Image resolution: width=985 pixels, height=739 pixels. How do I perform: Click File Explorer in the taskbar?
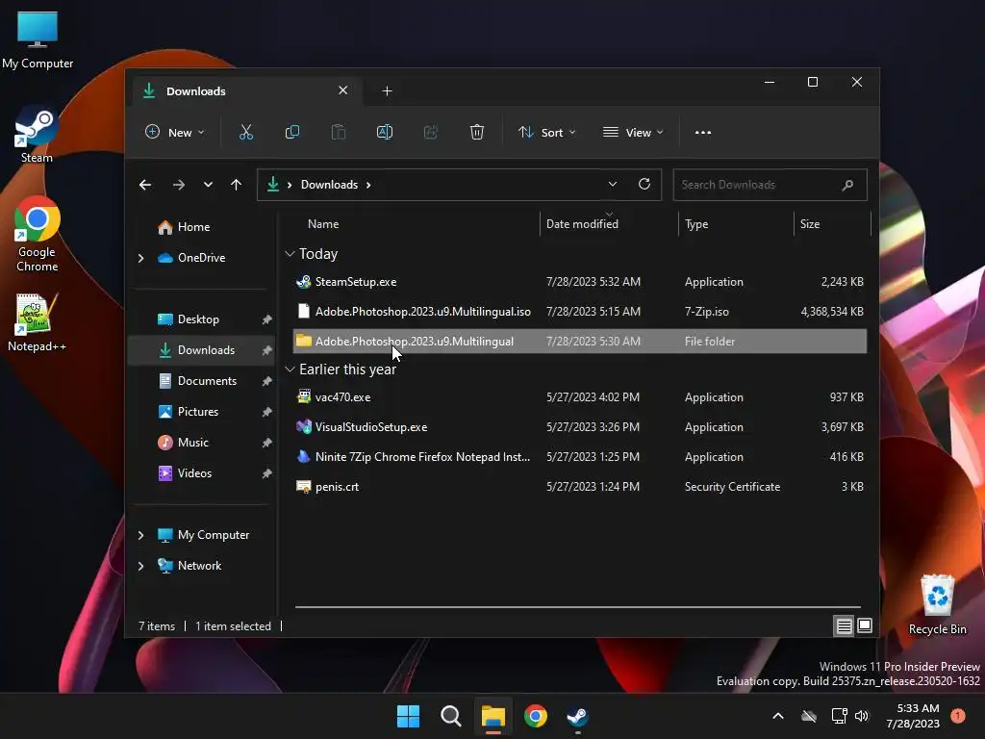point(493,716)
